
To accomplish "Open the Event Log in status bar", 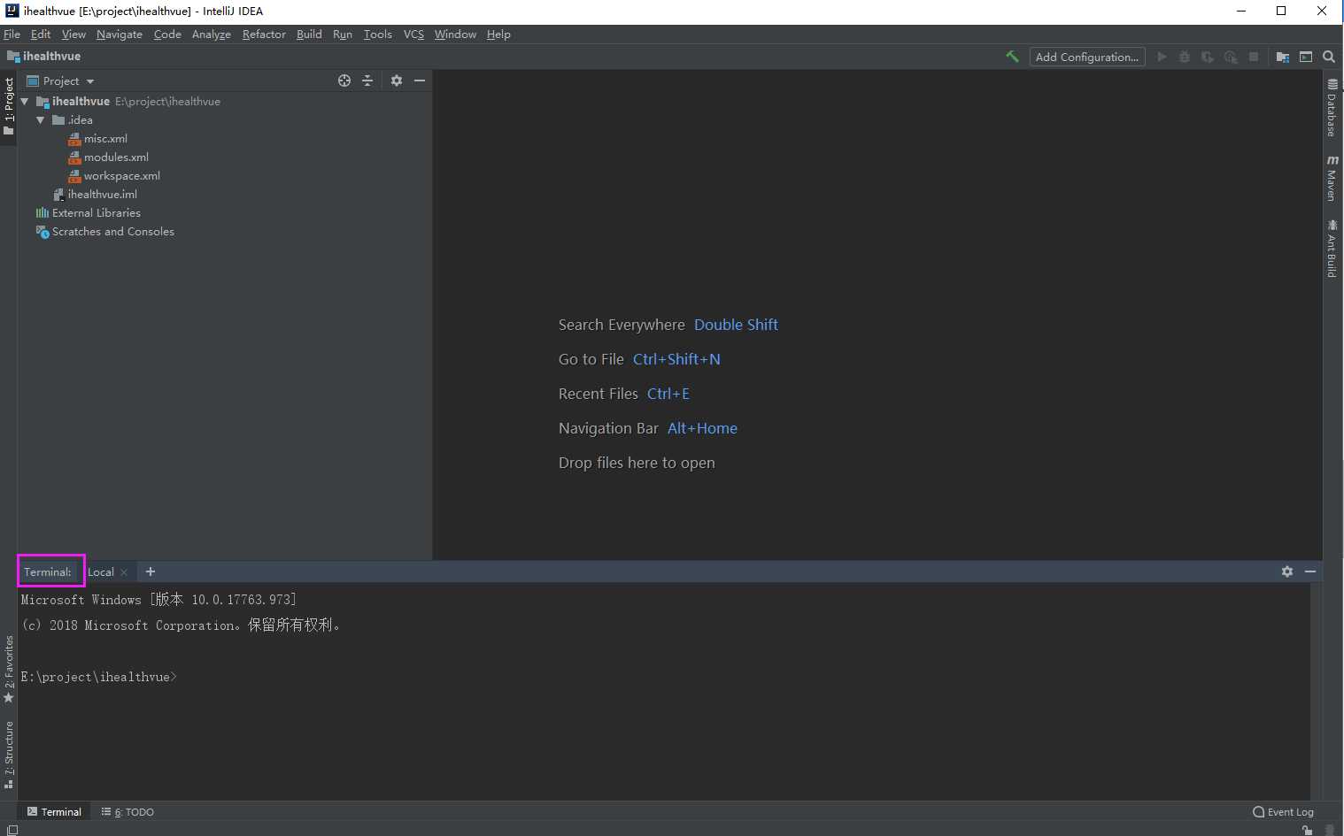I will tap(1283, 811).
